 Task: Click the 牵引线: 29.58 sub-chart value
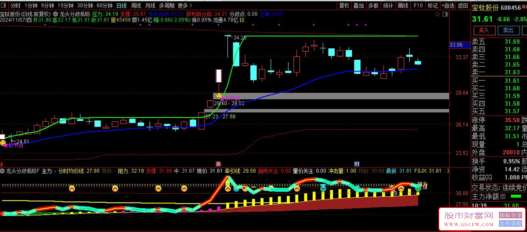click(x=241, y=170)
